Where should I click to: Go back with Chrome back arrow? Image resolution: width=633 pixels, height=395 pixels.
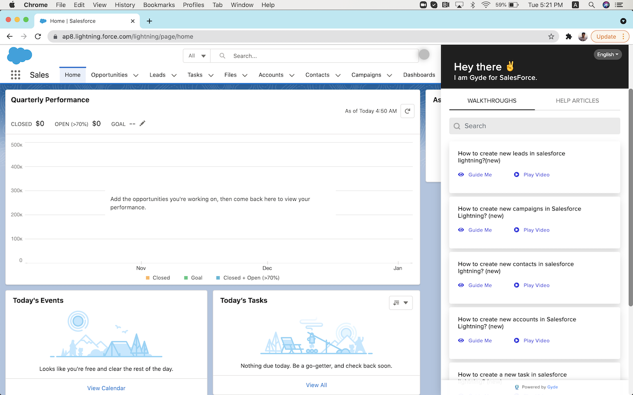(9, 37)
